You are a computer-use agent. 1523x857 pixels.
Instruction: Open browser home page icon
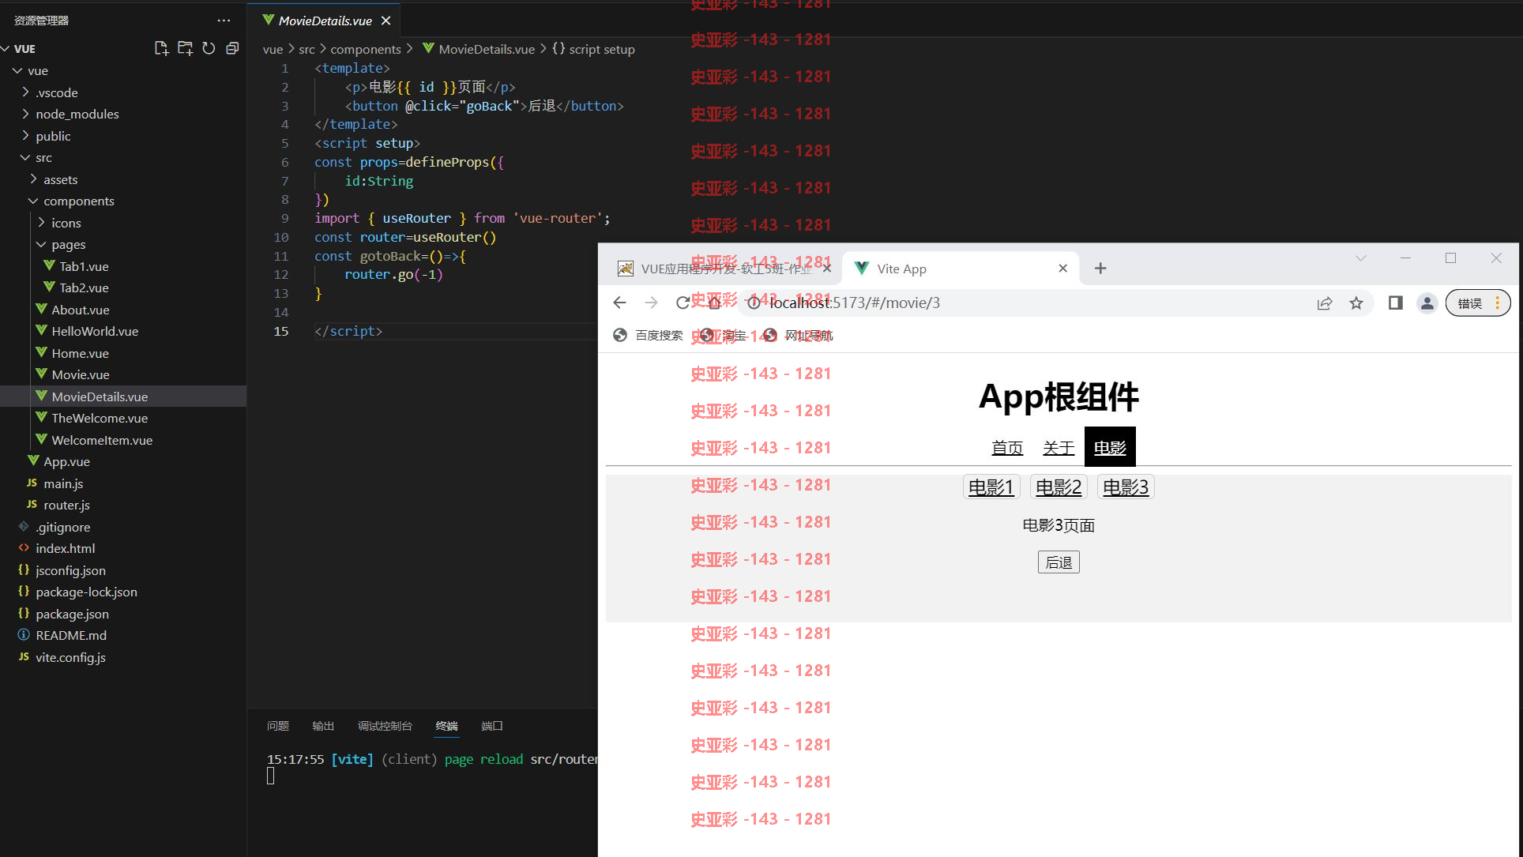coord(714,303)
